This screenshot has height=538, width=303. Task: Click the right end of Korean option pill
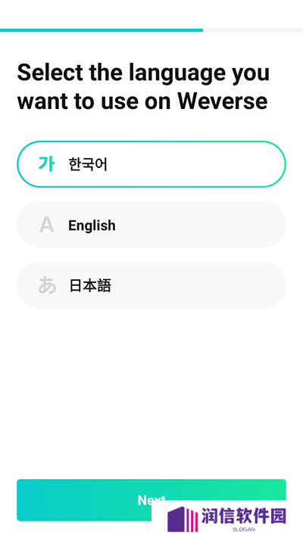pyautogui.click(x=275, y=164)
